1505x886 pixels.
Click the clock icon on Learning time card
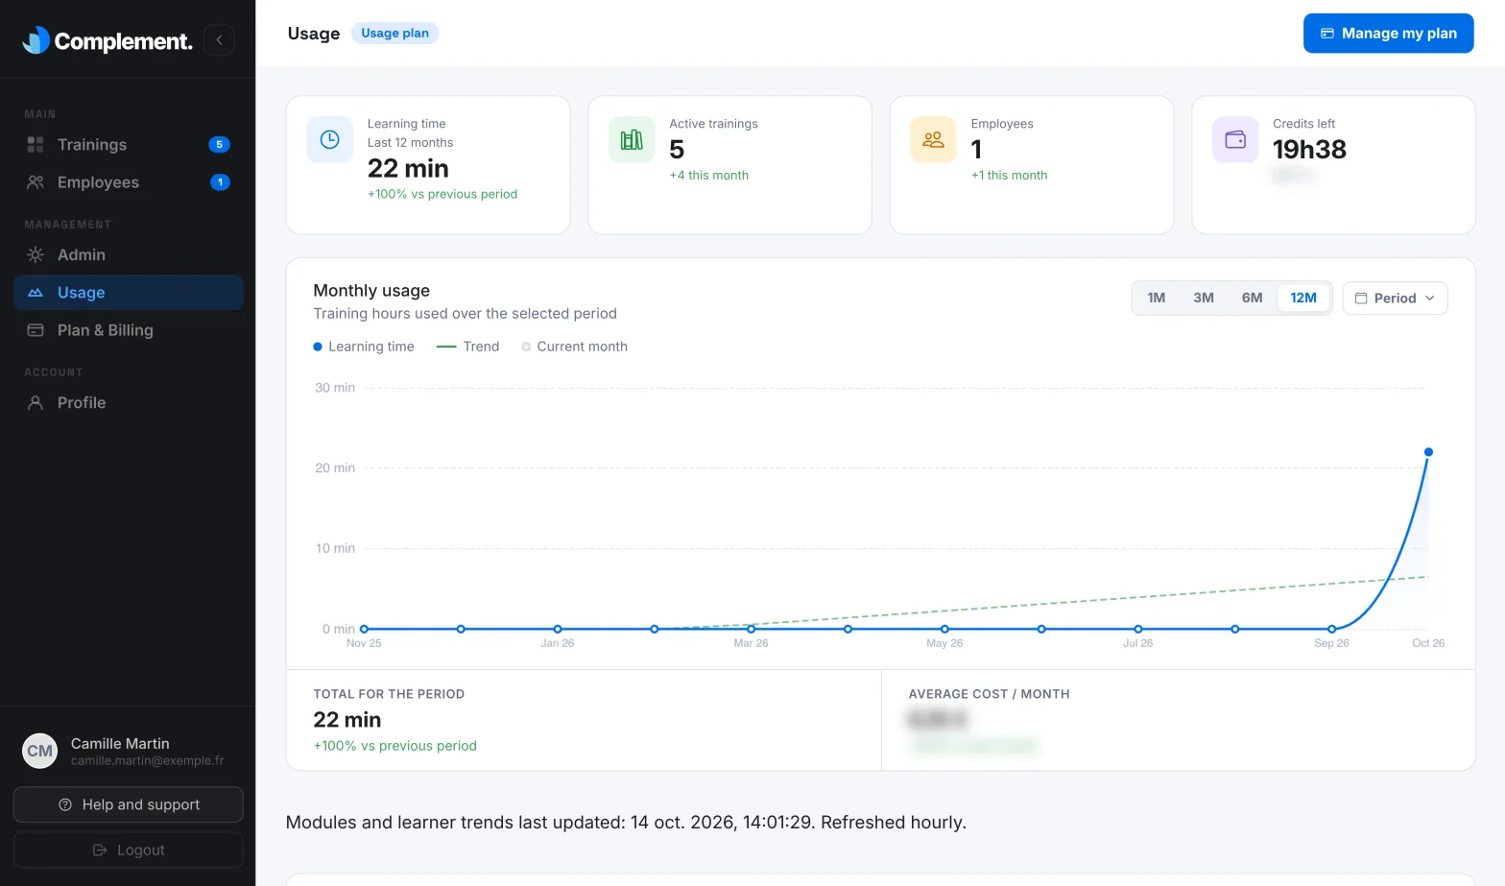coord(329,140)
